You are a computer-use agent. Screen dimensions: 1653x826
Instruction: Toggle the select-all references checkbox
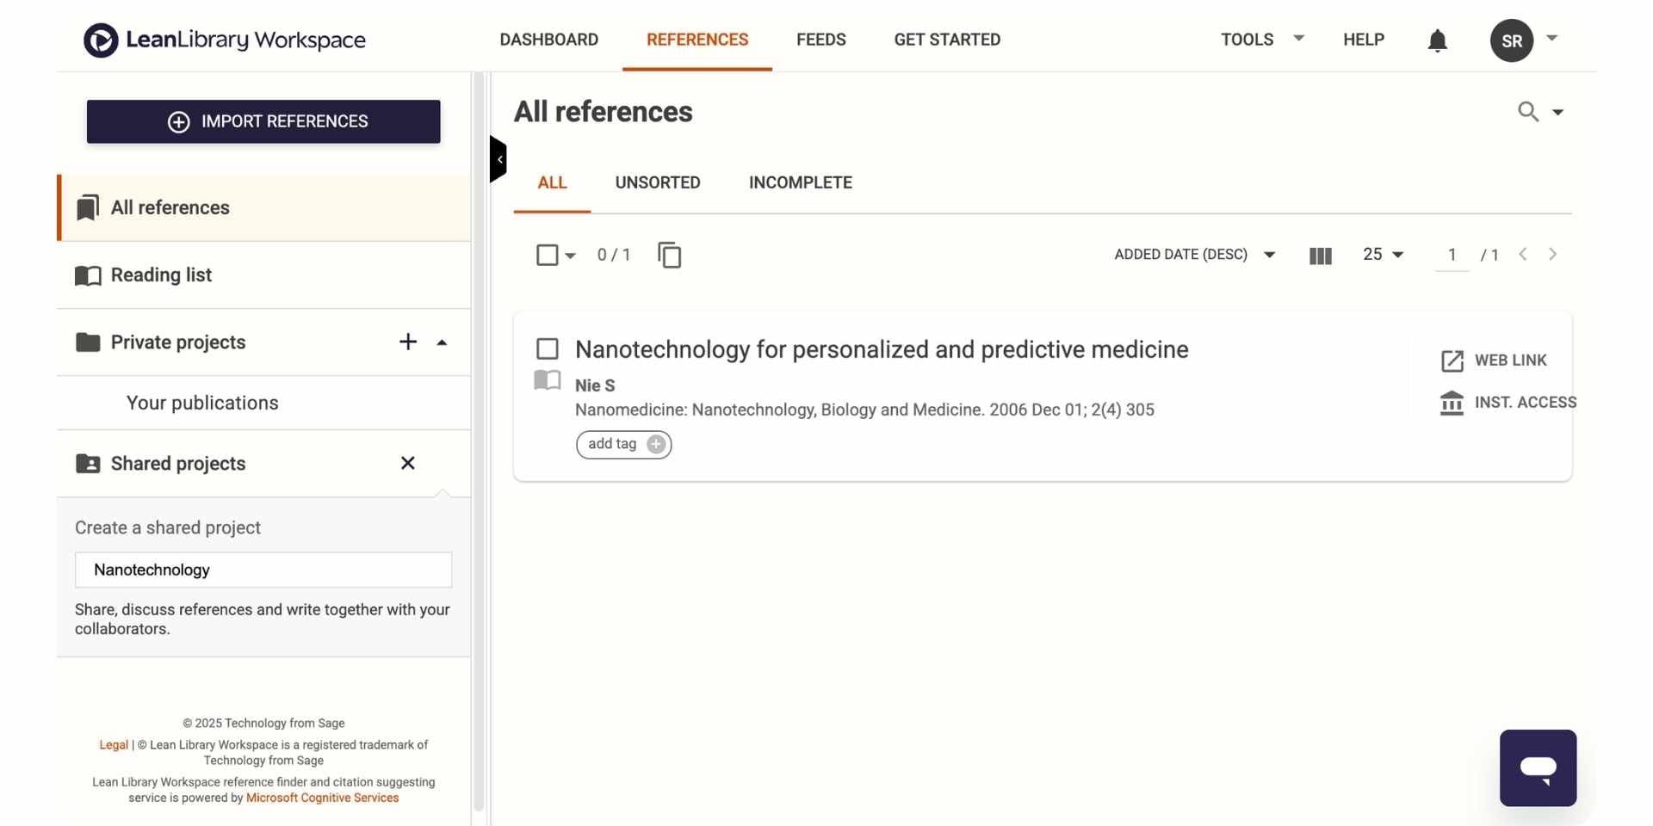tap(547, 255)
